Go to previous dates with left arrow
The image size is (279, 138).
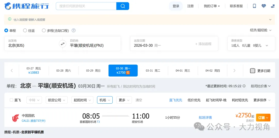pyautogui.click(x=12, y=71)
